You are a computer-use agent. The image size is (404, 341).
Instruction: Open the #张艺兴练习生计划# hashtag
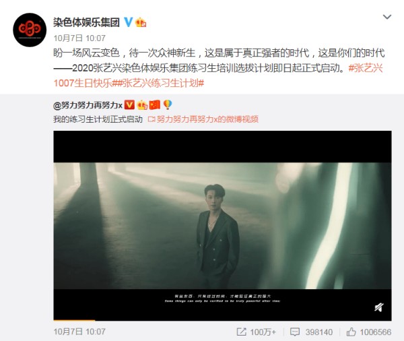[161, 84]
